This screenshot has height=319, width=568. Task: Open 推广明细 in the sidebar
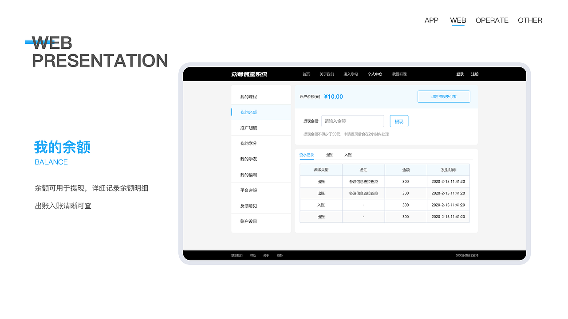click(x=261, y=128)
